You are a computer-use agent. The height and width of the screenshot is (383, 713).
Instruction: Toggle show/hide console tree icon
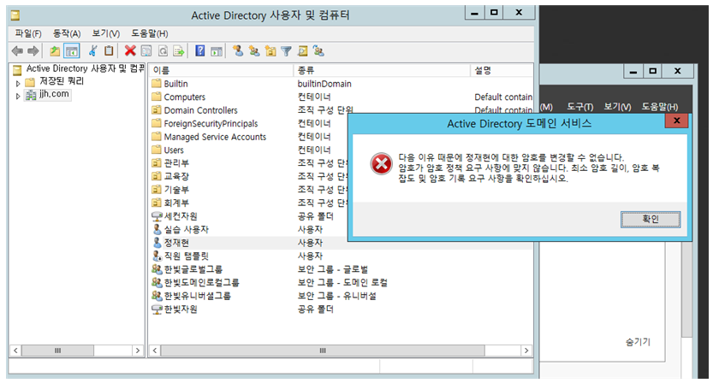71,51
